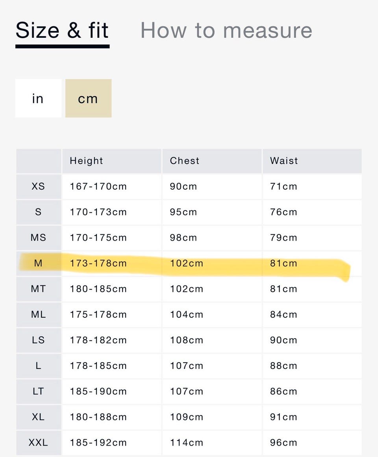Select the XS size row label
The image size is (378, 457).
(x=38, y=186)
